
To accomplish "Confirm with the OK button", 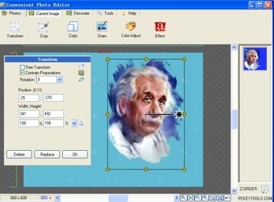I will 75,155.
